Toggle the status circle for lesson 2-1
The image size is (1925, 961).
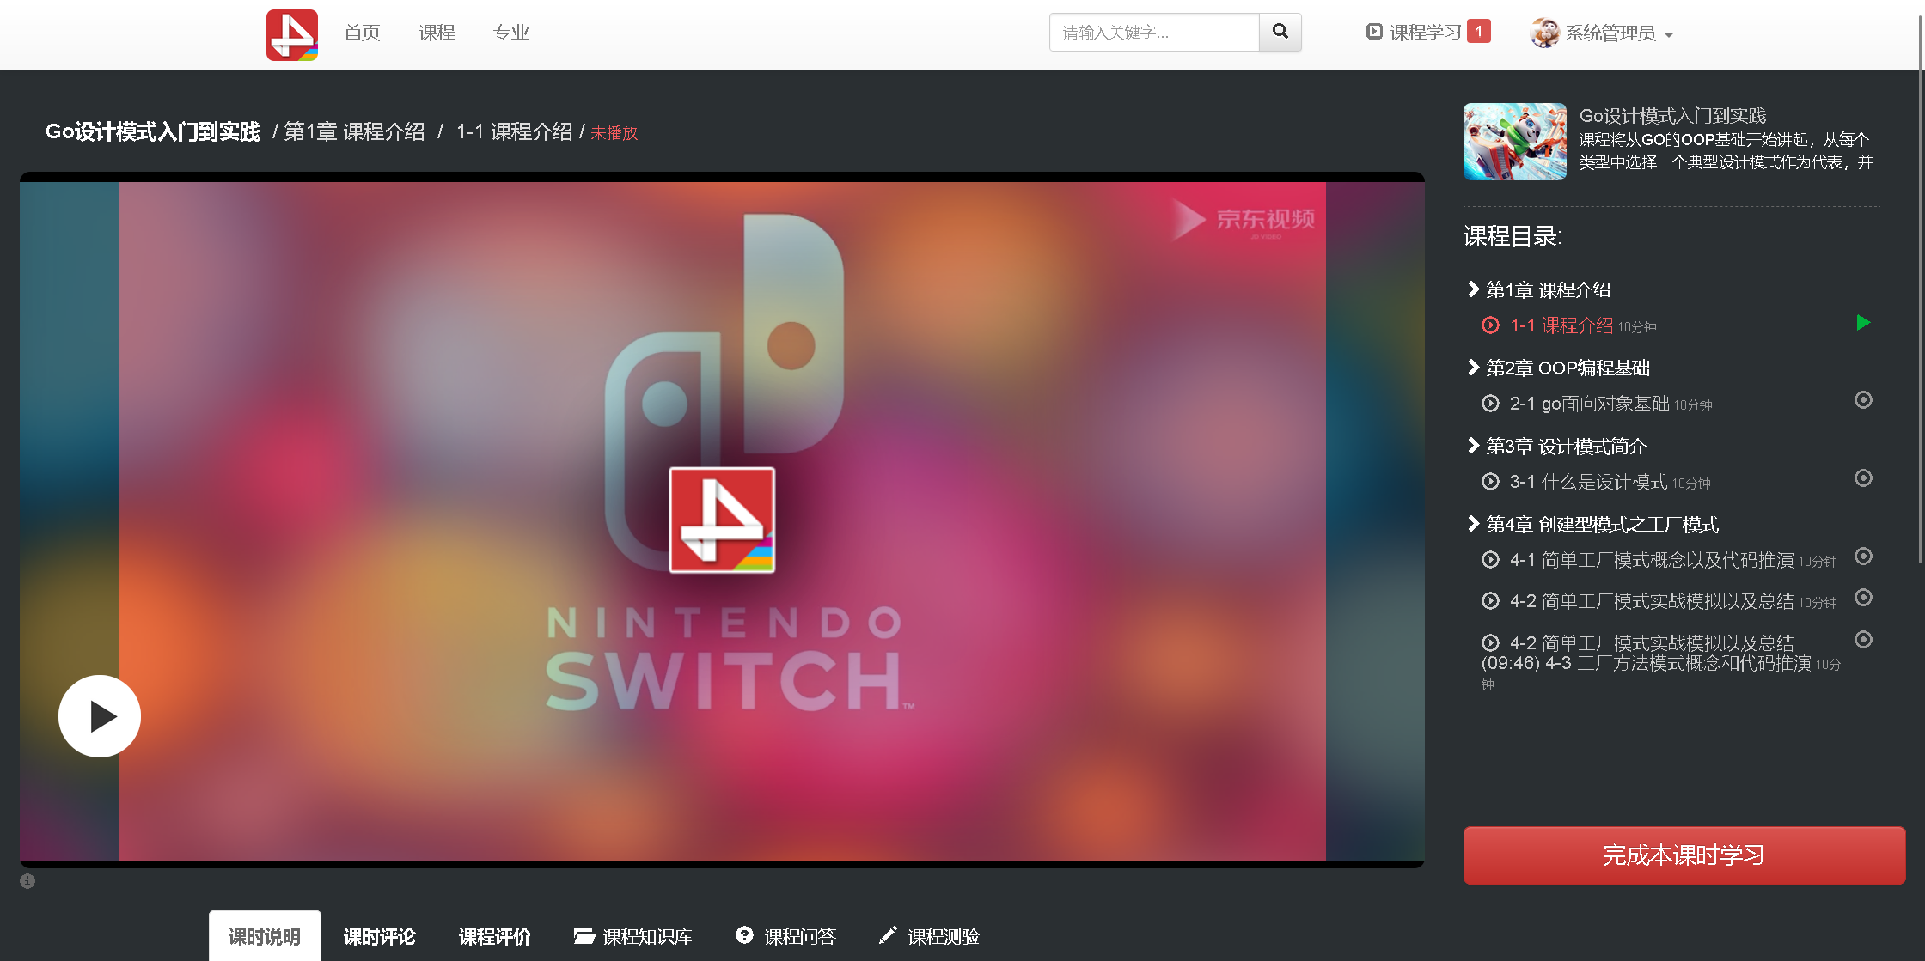1863,400
